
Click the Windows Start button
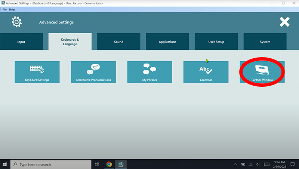coord(5,164)
